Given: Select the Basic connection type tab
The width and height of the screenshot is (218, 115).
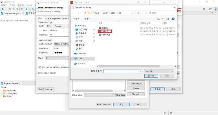Looking at the screenshot, I should pos(41,26).
